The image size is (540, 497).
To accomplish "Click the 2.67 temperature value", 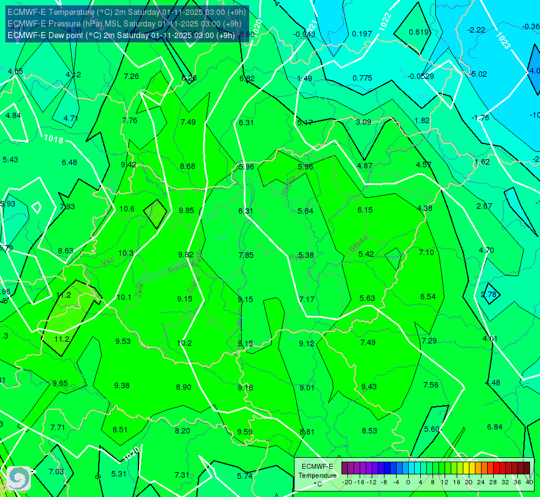I will click(484, 206).
